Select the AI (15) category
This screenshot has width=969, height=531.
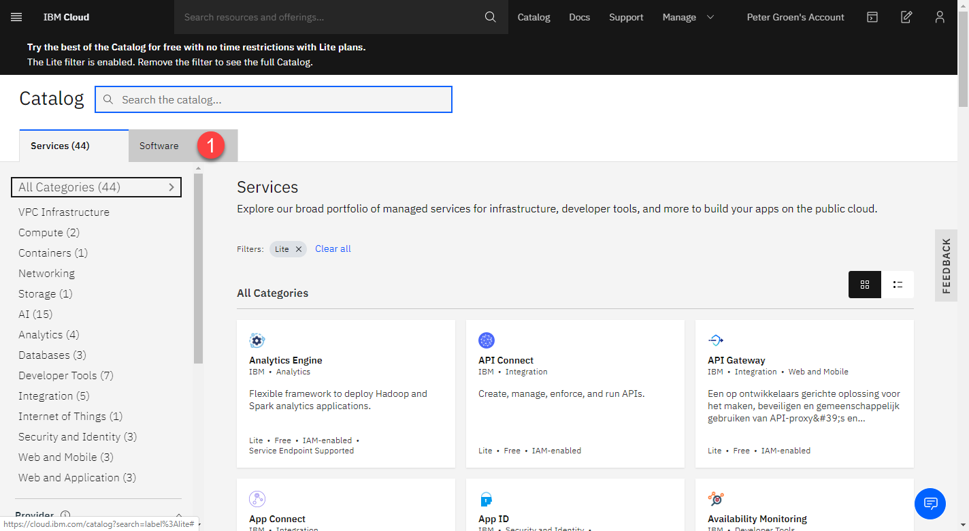click(35, 315)
